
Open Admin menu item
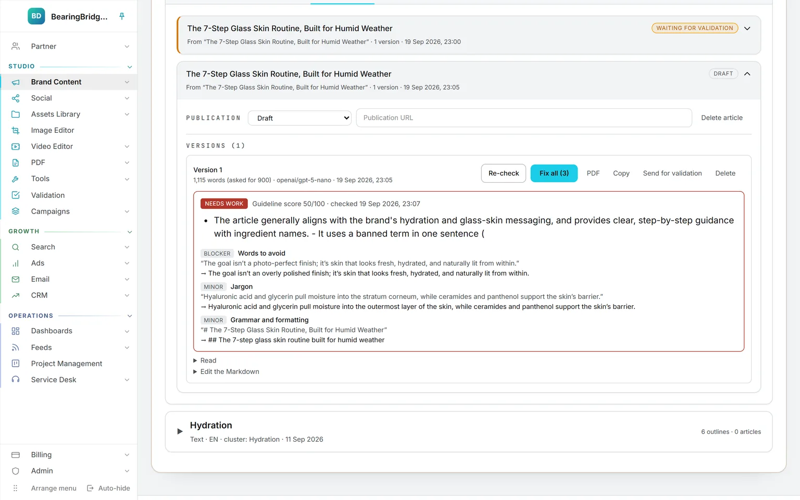(70, 471)
